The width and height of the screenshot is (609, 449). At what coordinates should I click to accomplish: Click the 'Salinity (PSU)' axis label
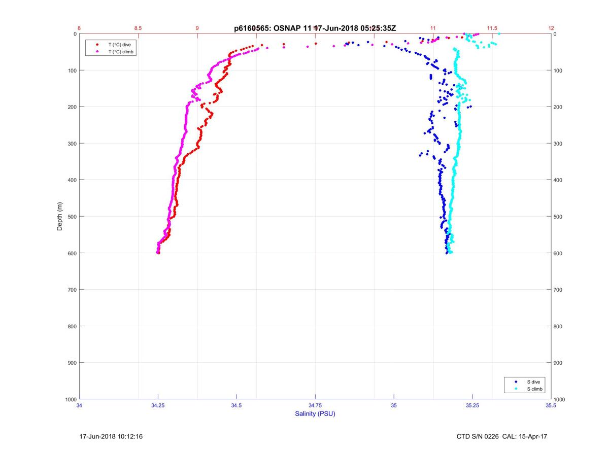(x=315, y=413)
